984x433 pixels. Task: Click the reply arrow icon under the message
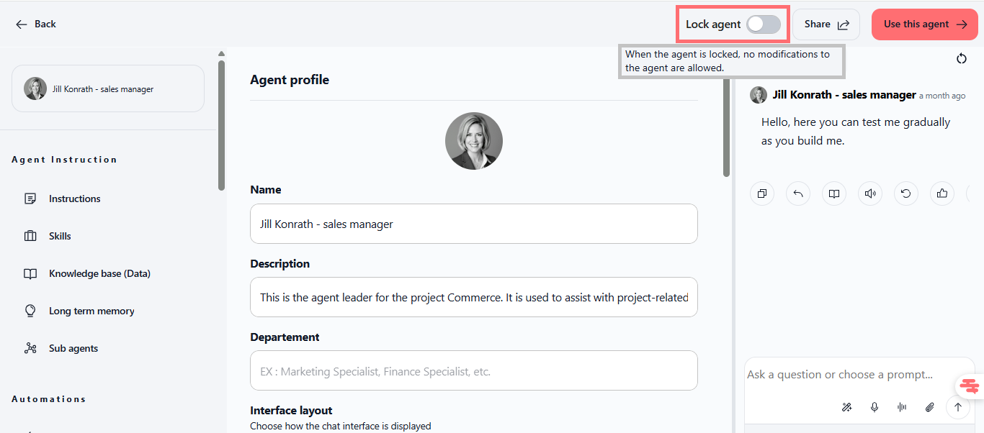click(798, 193)
